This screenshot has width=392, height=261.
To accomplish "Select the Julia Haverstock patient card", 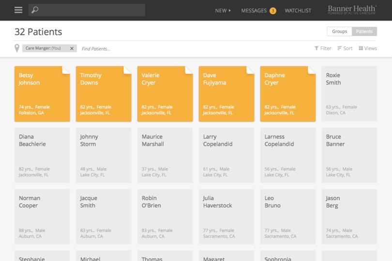I will click(x=226, y=217).
